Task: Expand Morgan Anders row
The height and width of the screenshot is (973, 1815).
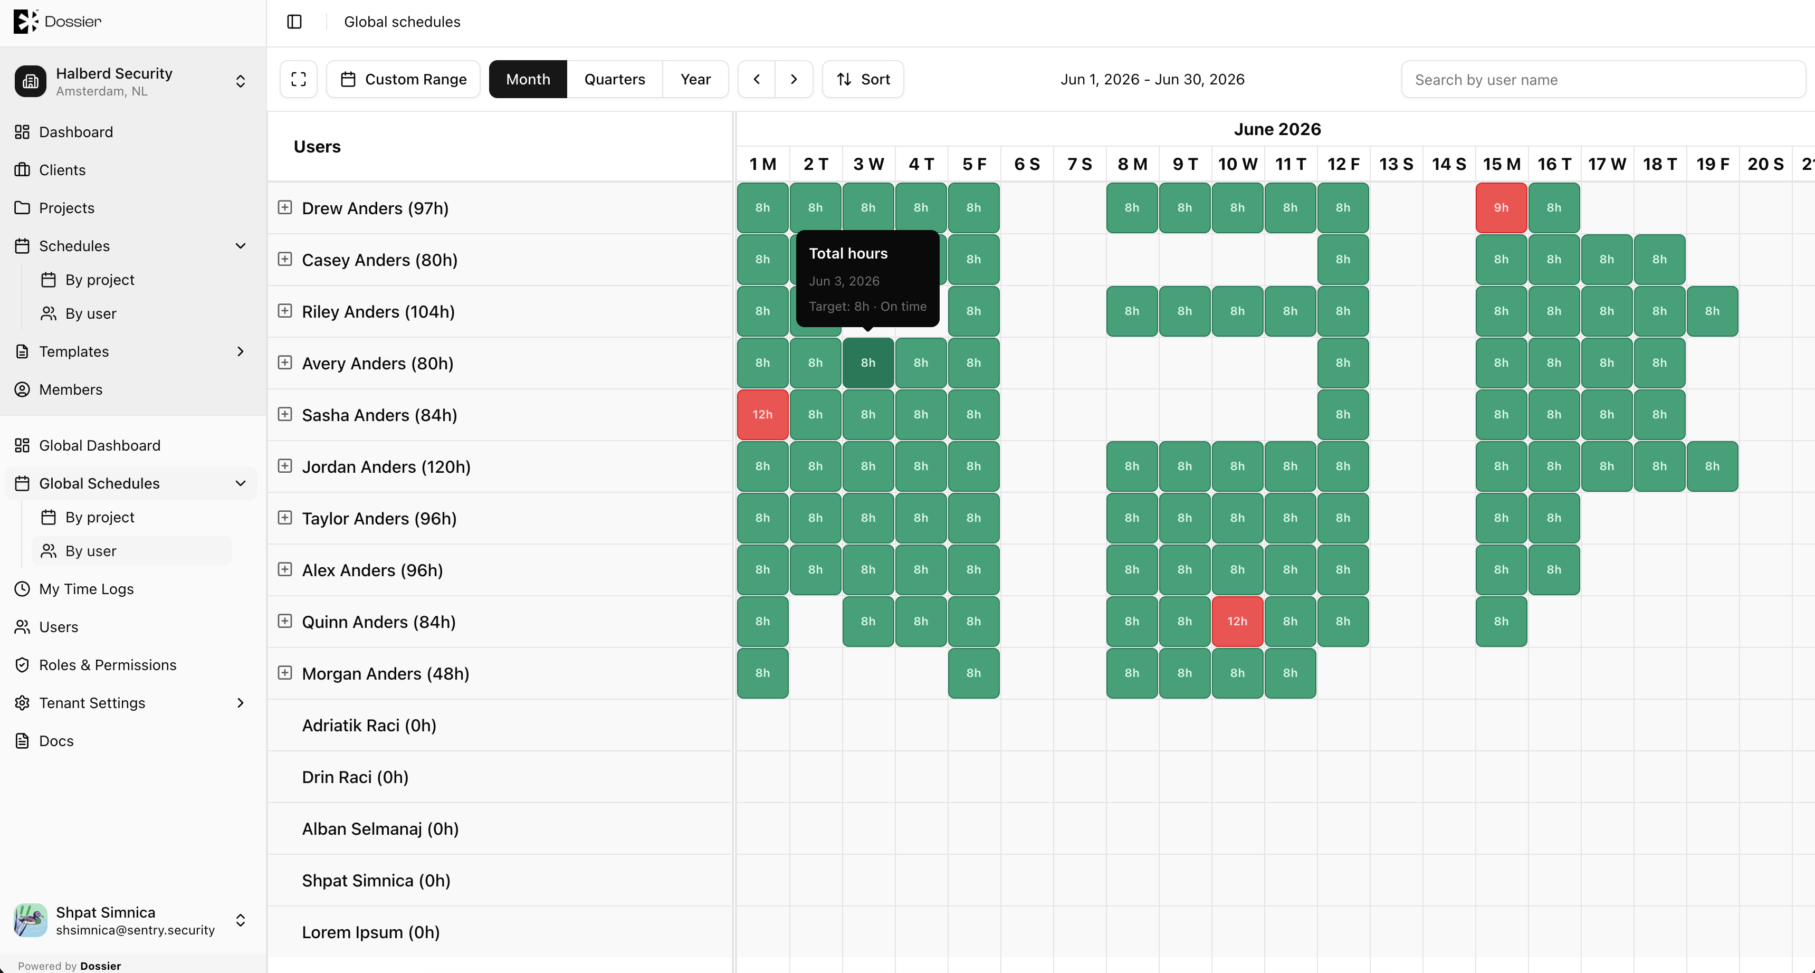Action: point(285,673)
